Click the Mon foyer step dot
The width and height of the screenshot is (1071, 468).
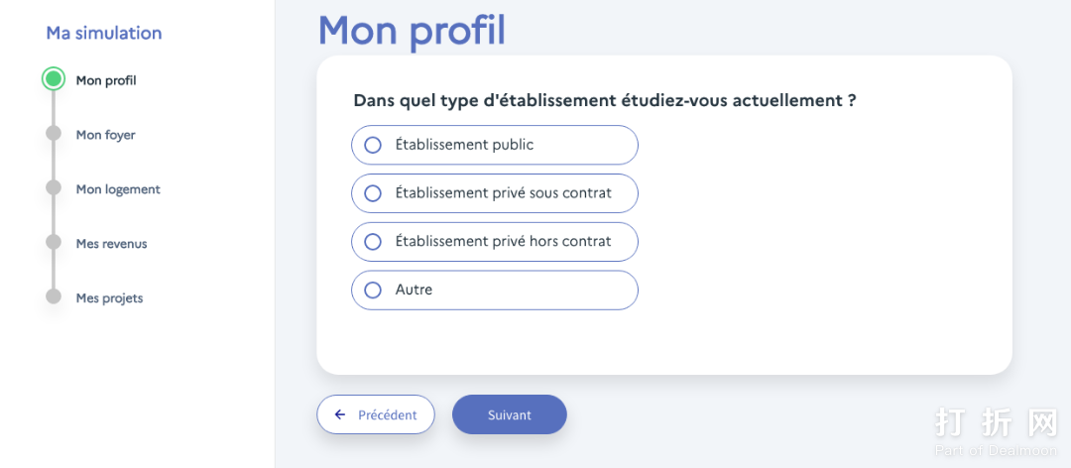coord(54,135)
